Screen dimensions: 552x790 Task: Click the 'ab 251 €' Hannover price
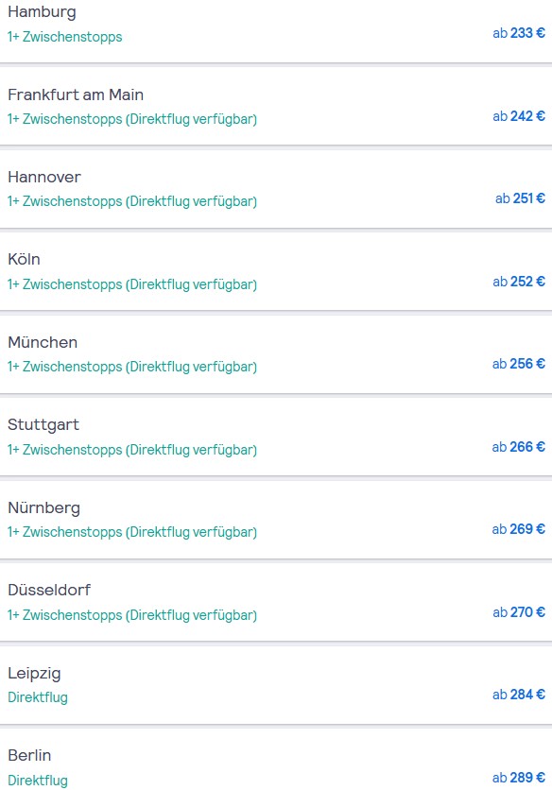tap(520, 198)
